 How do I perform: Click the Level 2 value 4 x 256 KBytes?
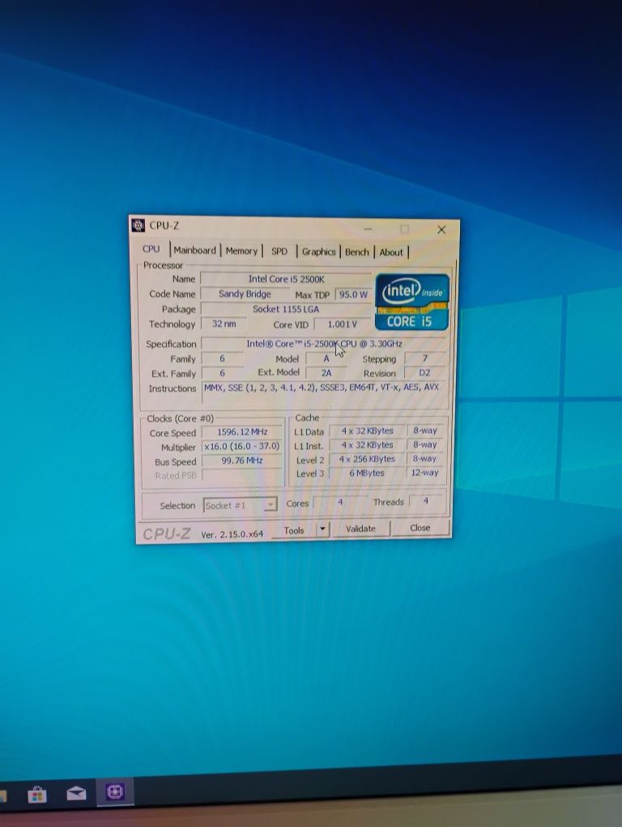(367, 459)
